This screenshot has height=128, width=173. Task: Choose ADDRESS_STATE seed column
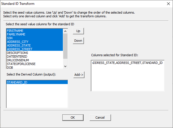(35, 45)
